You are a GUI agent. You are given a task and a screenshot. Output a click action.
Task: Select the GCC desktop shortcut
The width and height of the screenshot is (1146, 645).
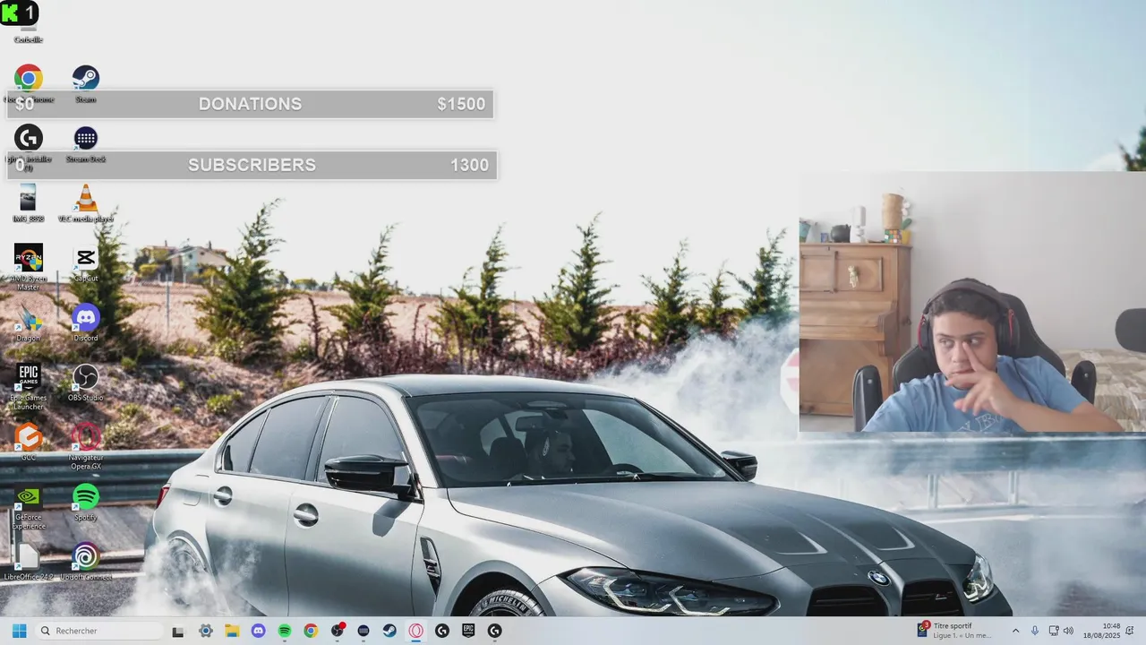pyautogui.click(x=28, y=437)
